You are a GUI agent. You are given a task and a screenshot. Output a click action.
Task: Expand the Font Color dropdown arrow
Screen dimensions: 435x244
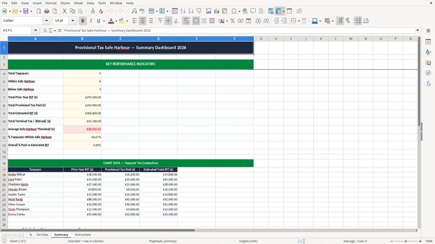pos(116,21)
